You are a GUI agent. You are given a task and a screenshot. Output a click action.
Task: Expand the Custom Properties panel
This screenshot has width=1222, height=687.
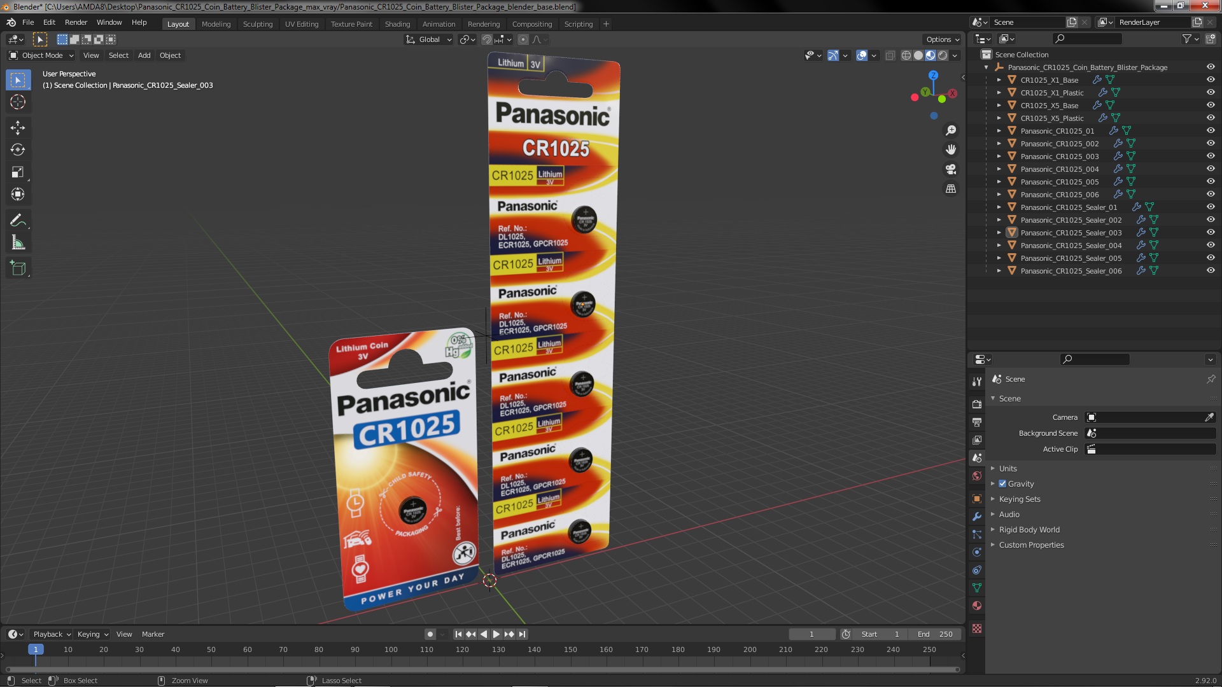click(x=1031, y=545)
